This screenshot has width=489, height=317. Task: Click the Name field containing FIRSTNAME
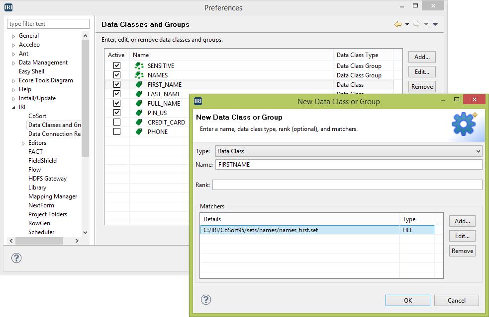tap(349, 165)
